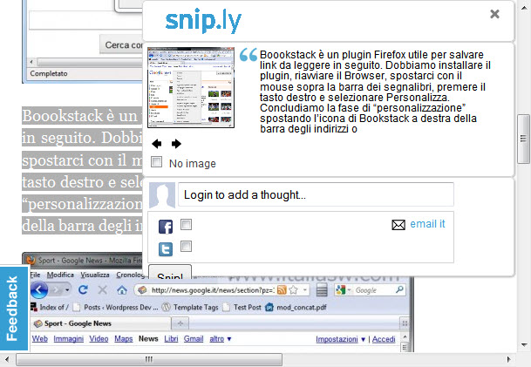Screen dimensions: 531x367
Task: Enable the No image checkbox
Action: pyautogui.click(x=156, y=162)
